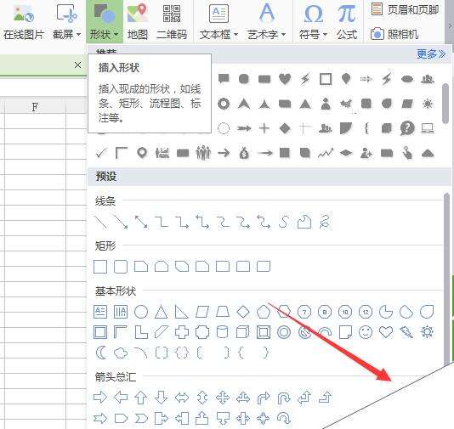Choose the plain rectangle in 矩形
This screenshot has width=454, height=429.
tap(100, 267)
